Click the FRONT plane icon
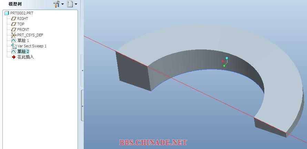The image size is (307, 149). click(x=13, y=30)
